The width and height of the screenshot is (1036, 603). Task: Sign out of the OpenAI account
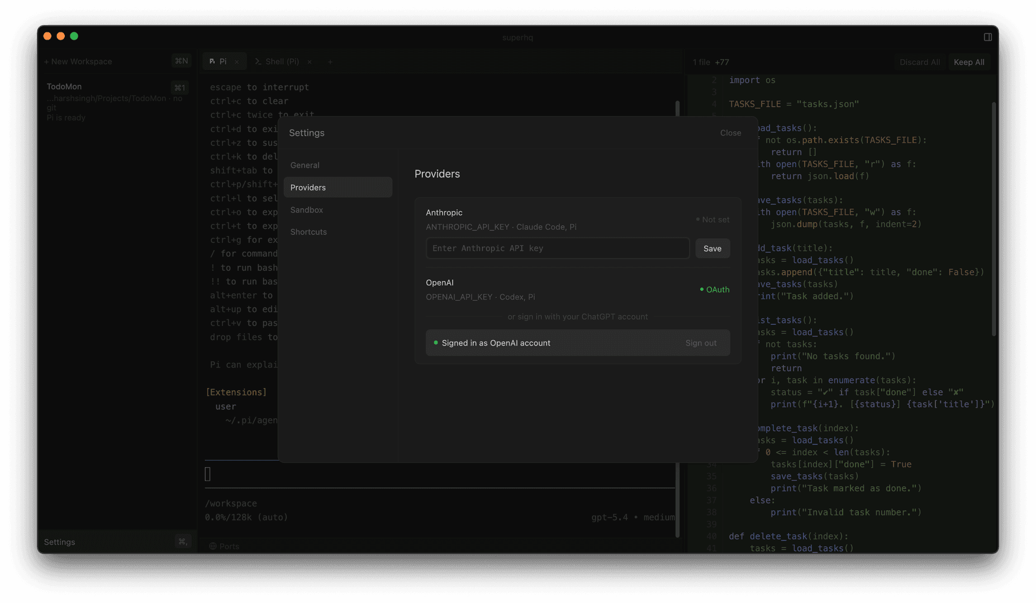click(x=701, y=343)
